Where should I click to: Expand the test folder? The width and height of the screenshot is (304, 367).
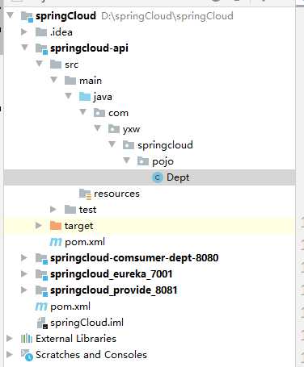tap(53, 209)
